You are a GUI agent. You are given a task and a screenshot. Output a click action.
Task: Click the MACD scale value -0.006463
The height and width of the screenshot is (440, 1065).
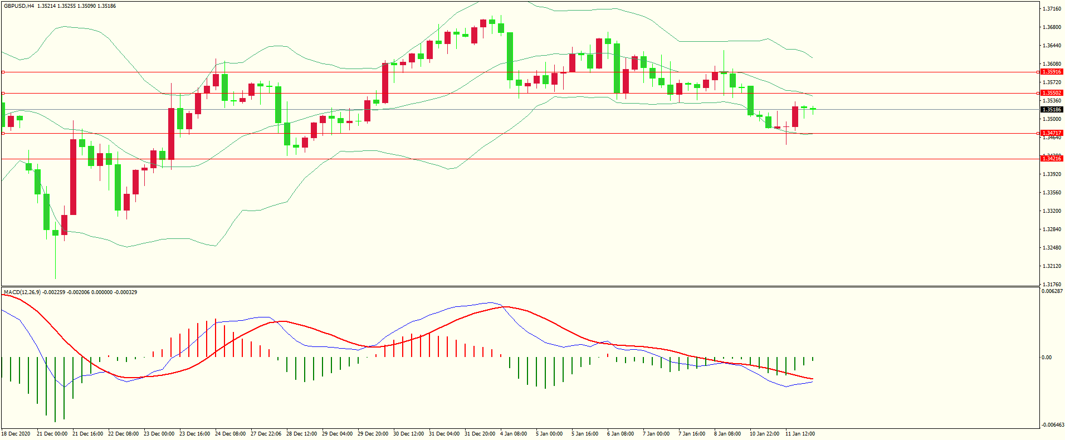1052,425
